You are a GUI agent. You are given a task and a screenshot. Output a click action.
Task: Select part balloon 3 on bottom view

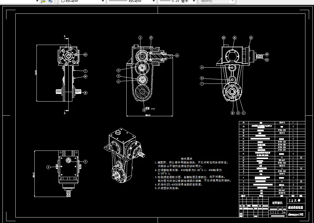click(86, 162)
